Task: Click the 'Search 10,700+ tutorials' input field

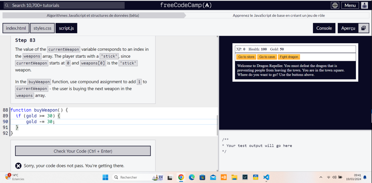Action: 64,5
